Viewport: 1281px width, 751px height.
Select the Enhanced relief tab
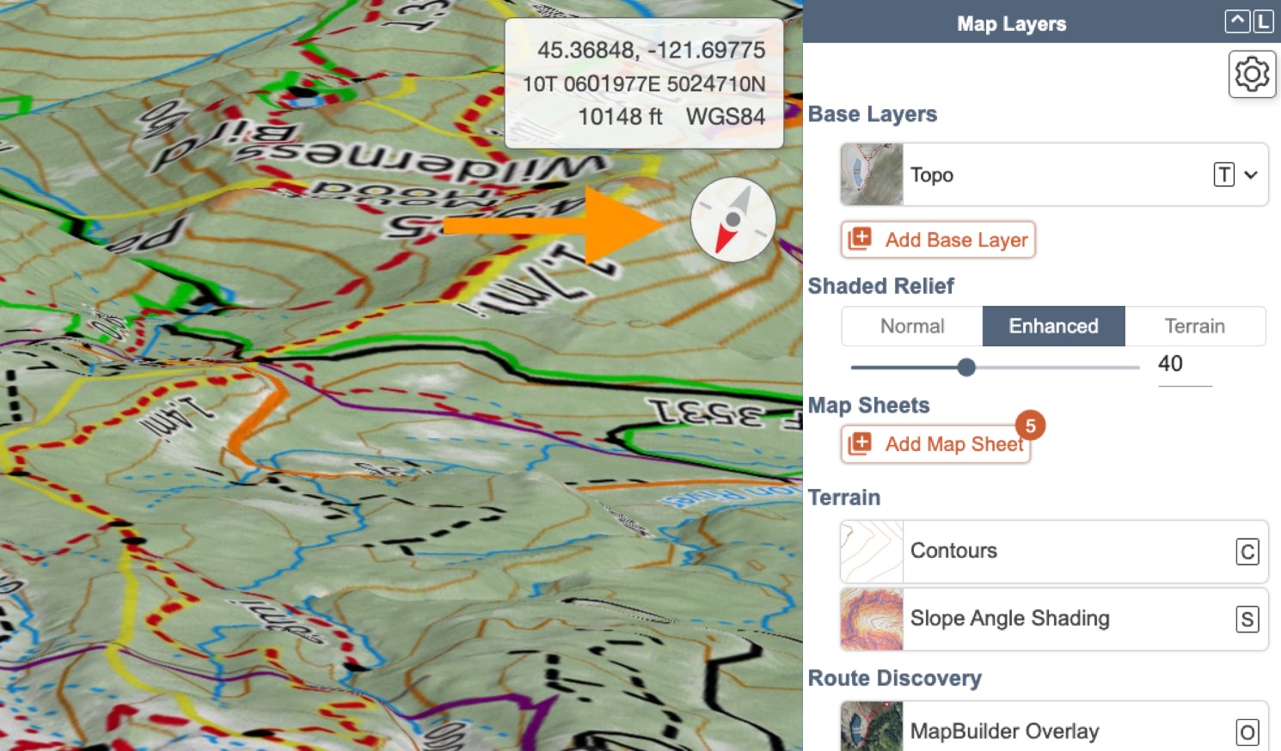[1053, 326]
